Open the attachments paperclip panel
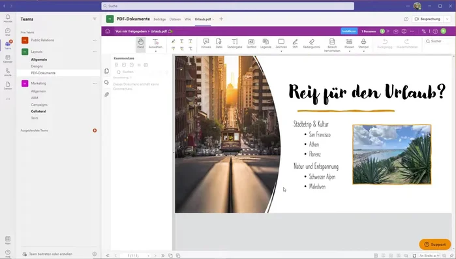The width and height of the screenshot is (456, 259). point(106,95)
